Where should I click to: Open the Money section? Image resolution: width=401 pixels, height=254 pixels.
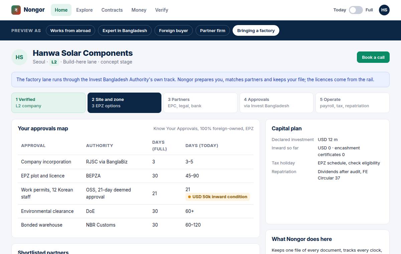click(139, 10)
